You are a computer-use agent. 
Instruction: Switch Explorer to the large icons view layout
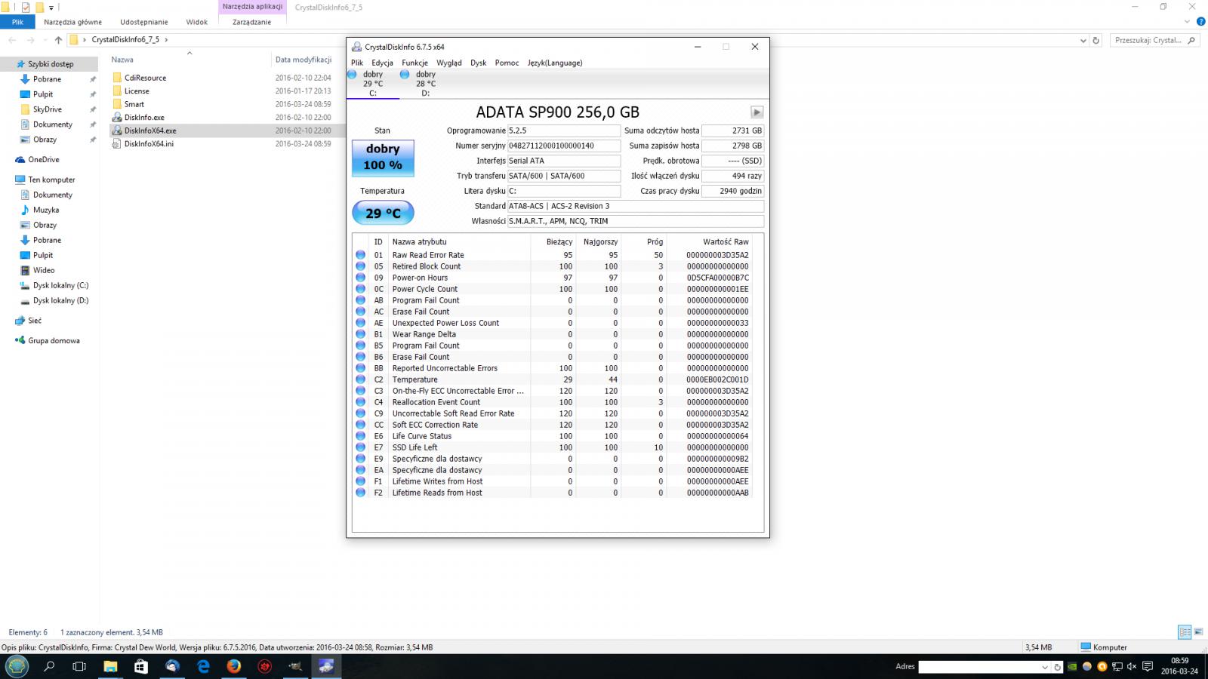tap(1198, 632)
